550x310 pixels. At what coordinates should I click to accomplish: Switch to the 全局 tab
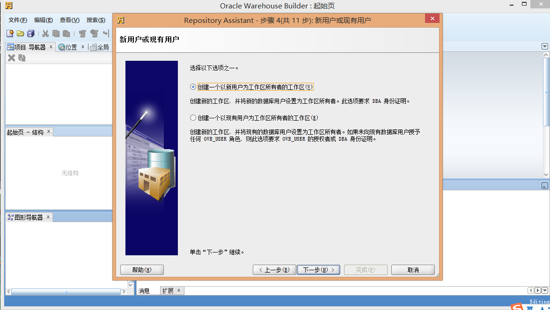pyautogui.click(x=100, y=47)
